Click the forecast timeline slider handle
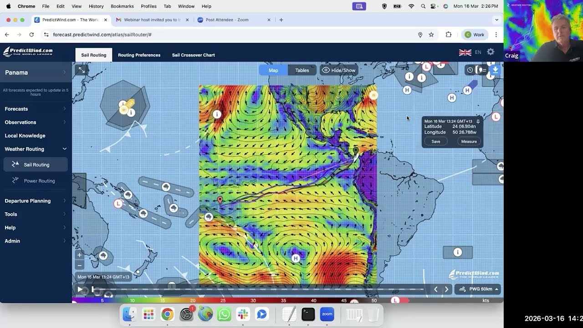 [93, 289]
